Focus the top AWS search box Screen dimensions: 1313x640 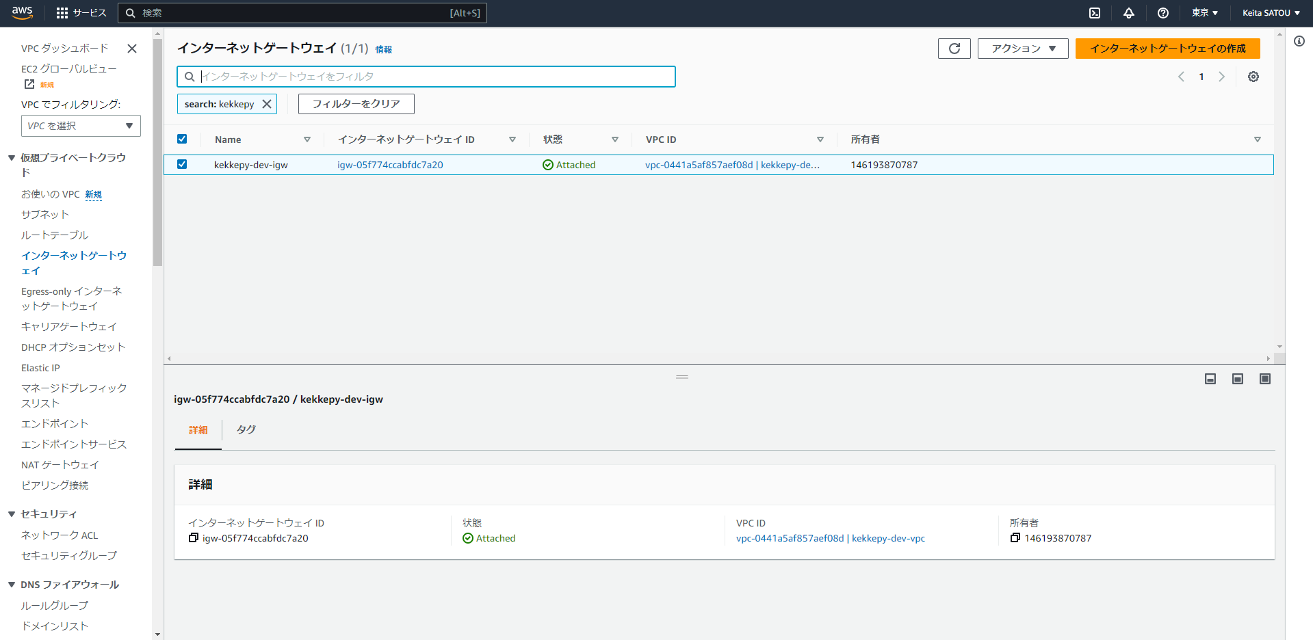[302, 13]
